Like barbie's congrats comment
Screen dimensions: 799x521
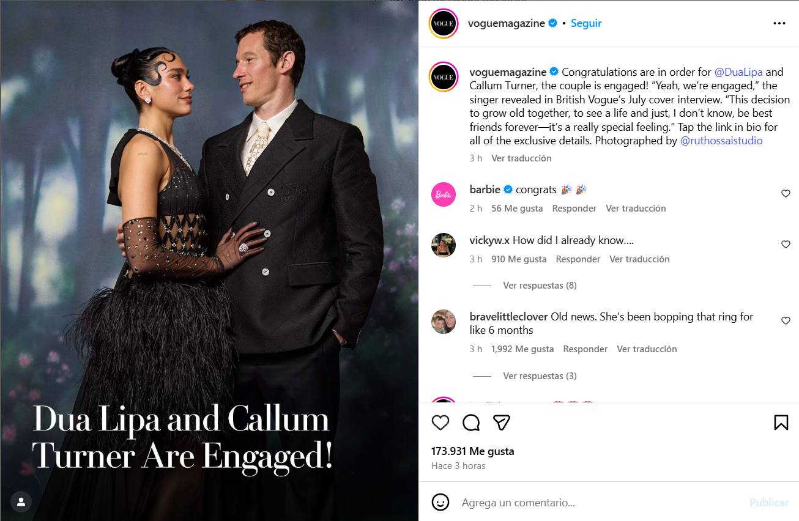click(x=786, y=194)
